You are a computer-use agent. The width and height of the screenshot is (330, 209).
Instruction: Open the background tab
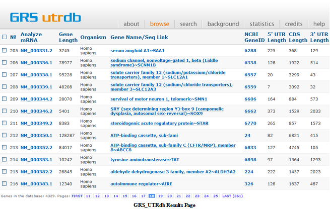tap(223, 24)
